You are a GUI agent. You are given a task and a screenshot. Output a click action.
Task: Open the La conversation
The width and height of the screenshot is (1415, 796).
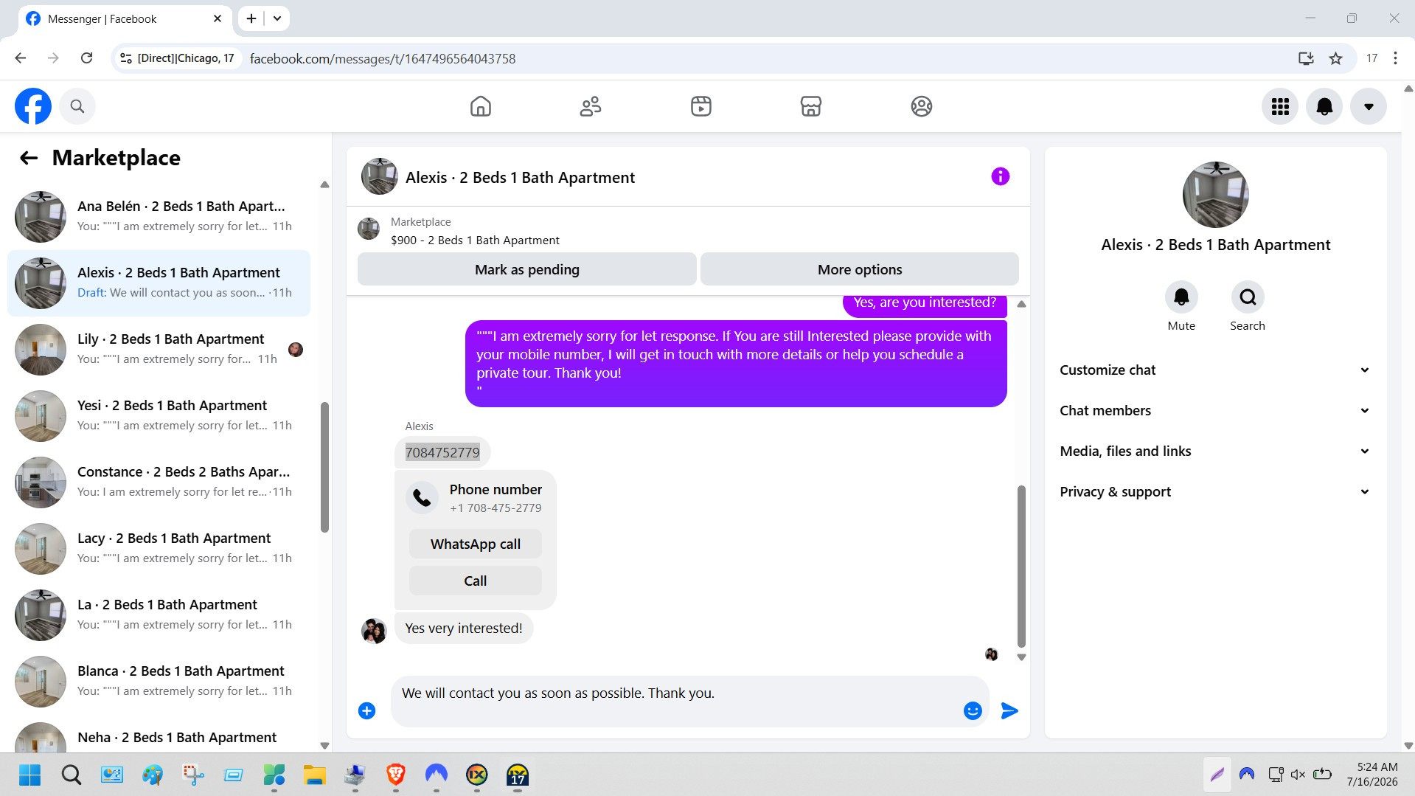[159, 615]
